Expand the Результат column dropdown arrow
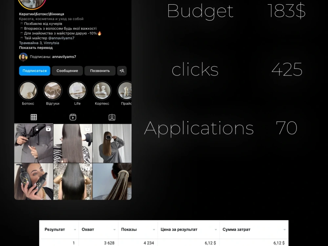 point(75,230)
